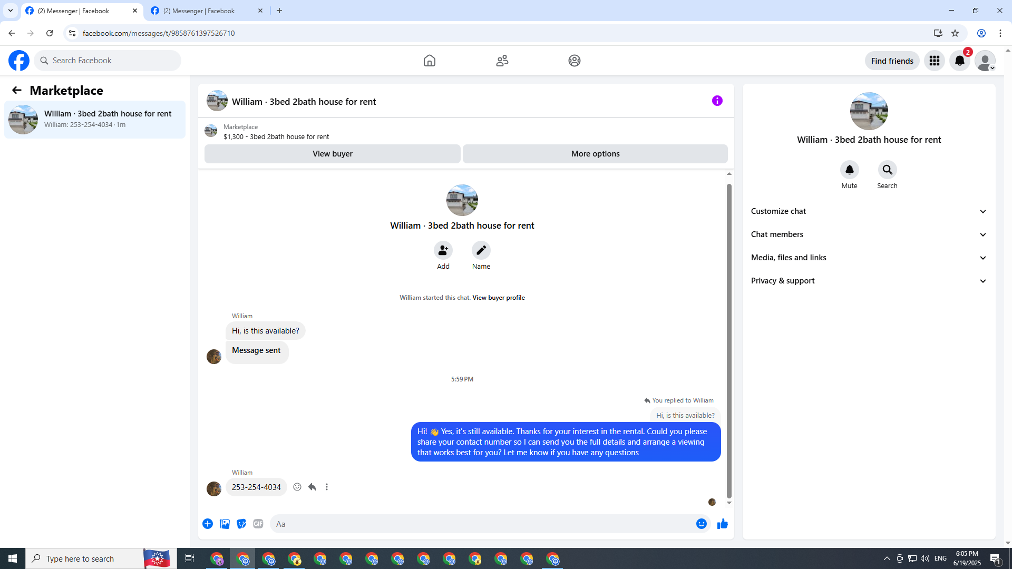Select the 'Hi, is this available?' message from William
This screenshot has width=1012, height=569.
[266, 331]
